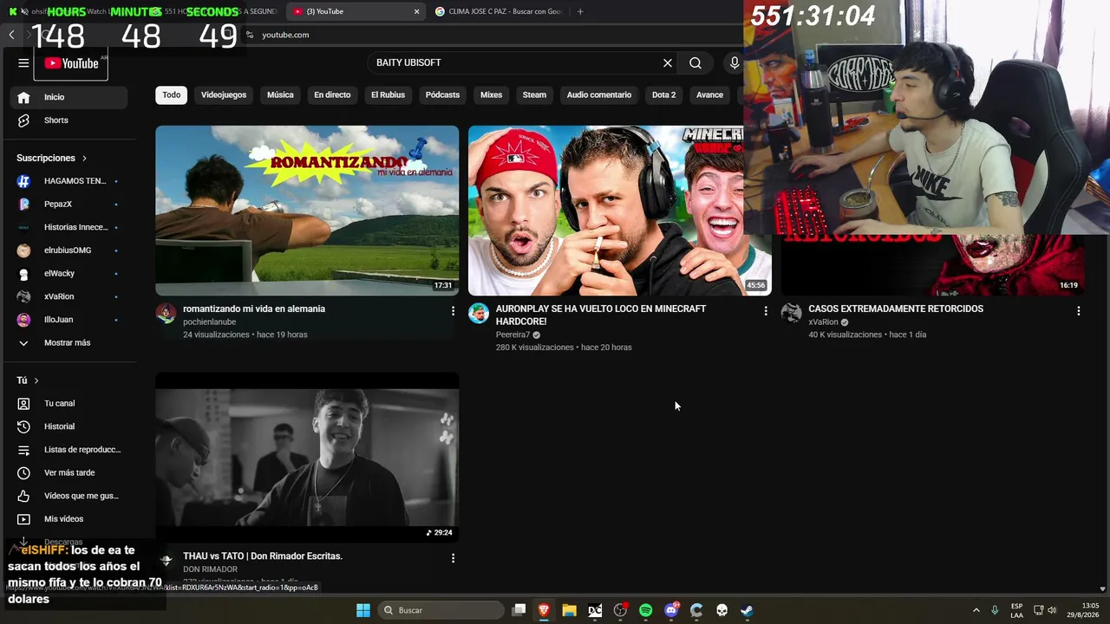Open Discord from the taskbar

[x=671, y=610]
